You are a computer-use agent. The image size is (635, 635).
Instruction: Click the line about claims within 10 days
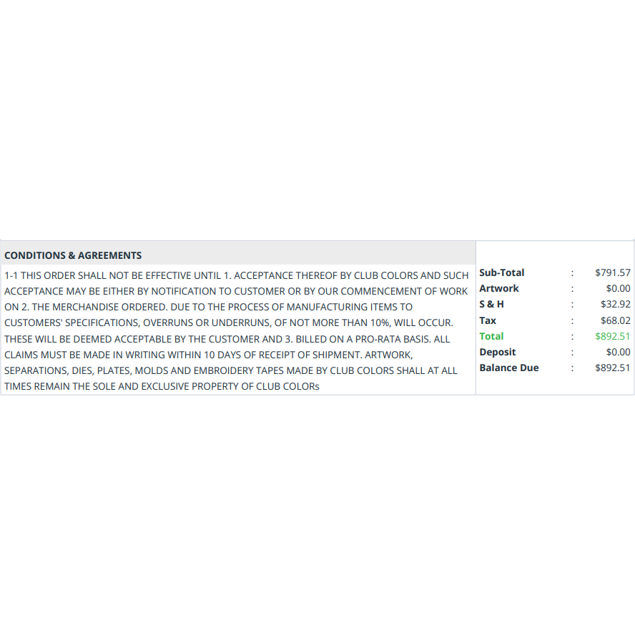pos(209,355)
